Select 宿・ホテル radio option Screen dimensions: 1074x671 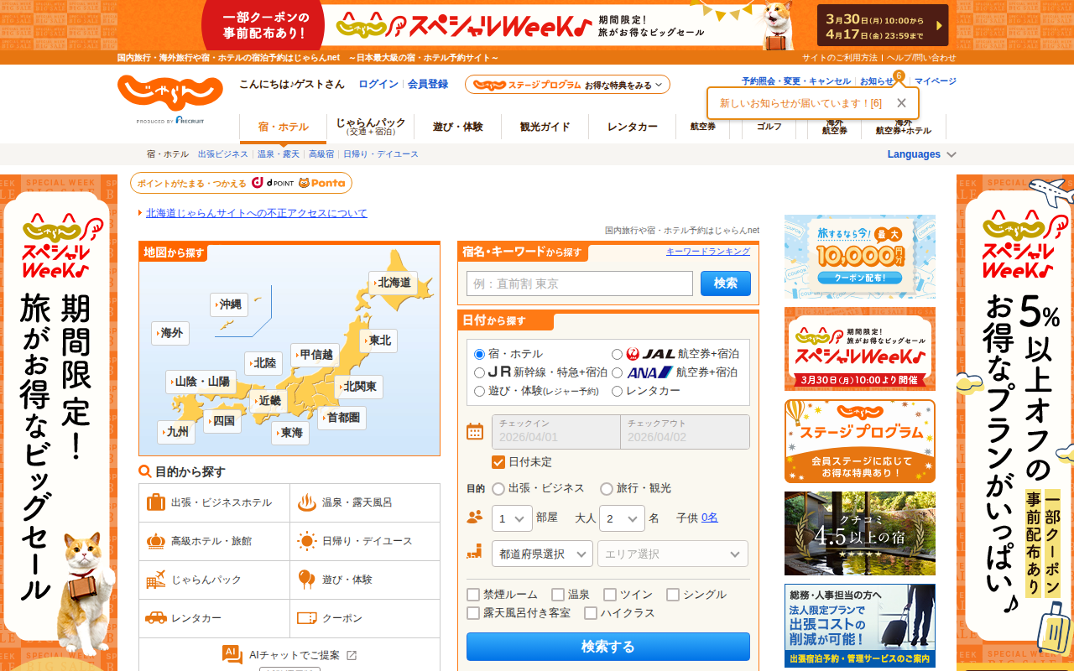pos(480,354)
